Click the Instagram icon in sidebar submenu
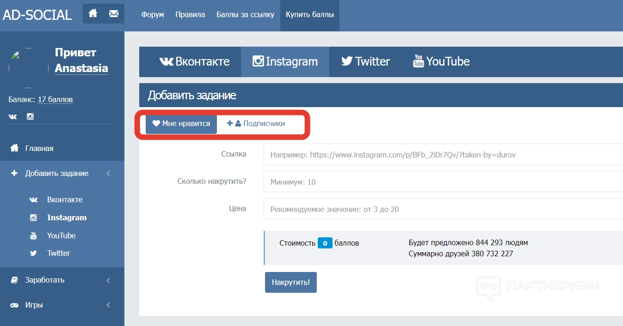Viewport: 623px width, 326px height. click(33, 217)
